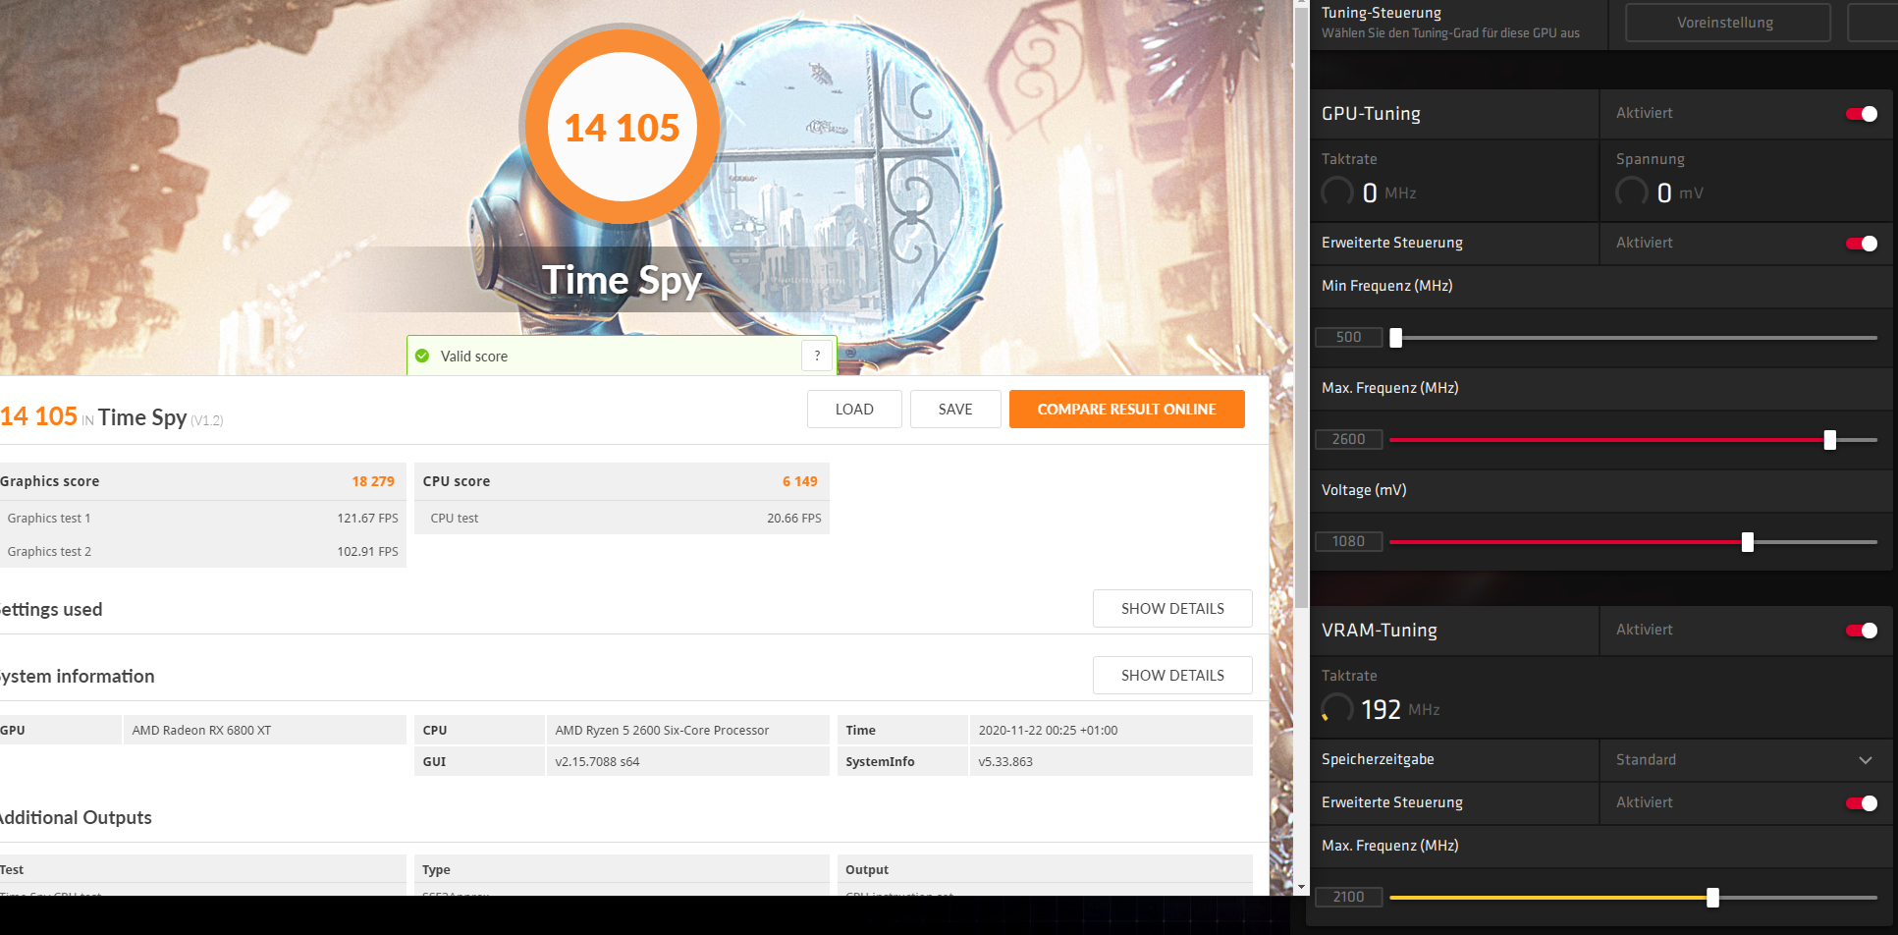Click the SAVE button

coord(955,410)
